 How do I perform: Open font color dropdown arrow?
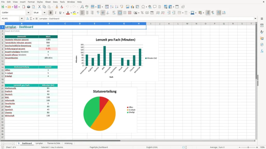(x=71, y=13)
